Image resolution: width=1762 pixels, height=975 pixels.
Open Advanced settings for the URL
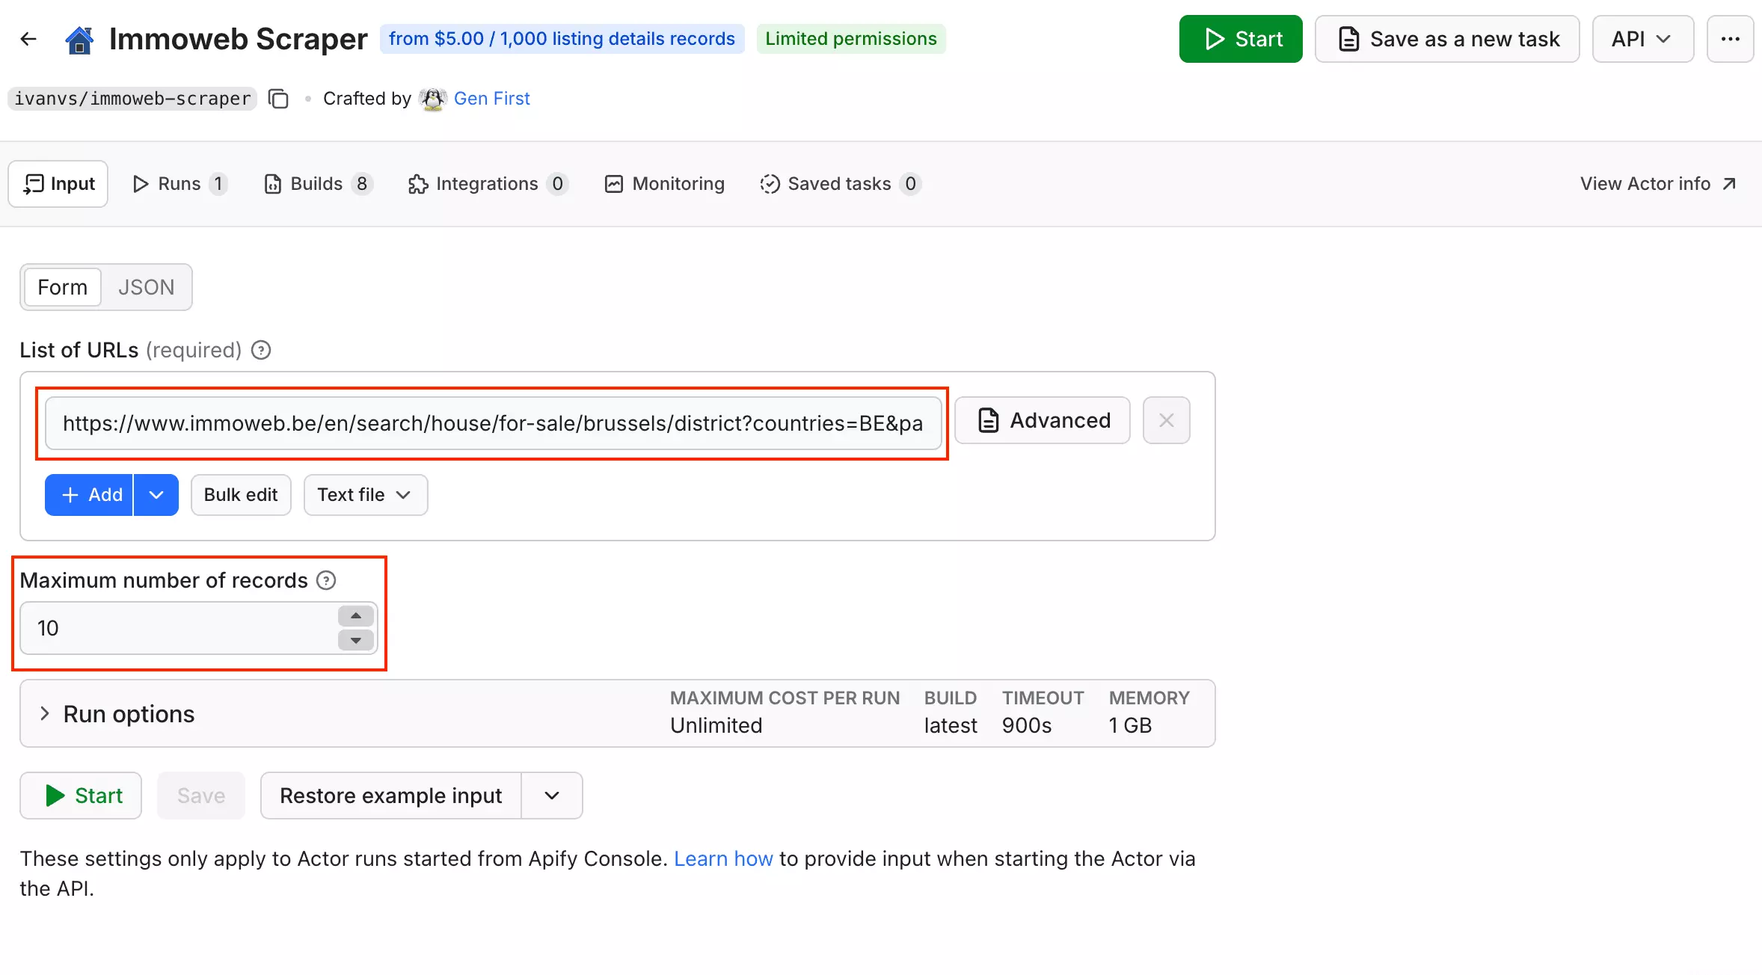1043,420
